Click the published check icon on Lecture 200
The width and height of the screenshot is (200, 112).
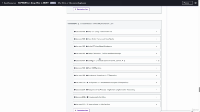tap(75, 82)
